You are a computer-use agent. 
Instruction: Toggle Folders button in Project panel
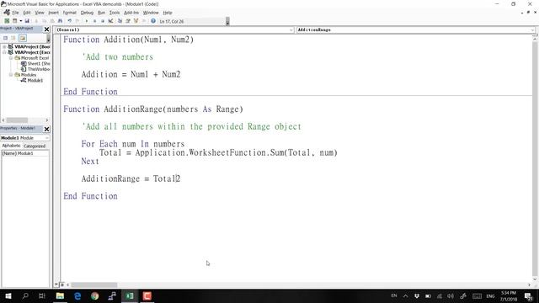click(x=23, y=38)
